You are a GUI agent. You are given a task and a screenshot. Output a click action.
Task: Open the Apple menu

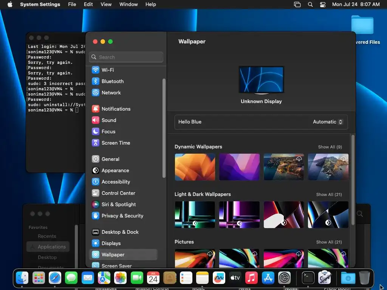[x=10, y=5]
